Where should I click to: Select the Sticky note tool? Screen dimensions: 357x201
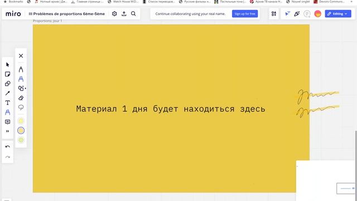tap(7, 74)
